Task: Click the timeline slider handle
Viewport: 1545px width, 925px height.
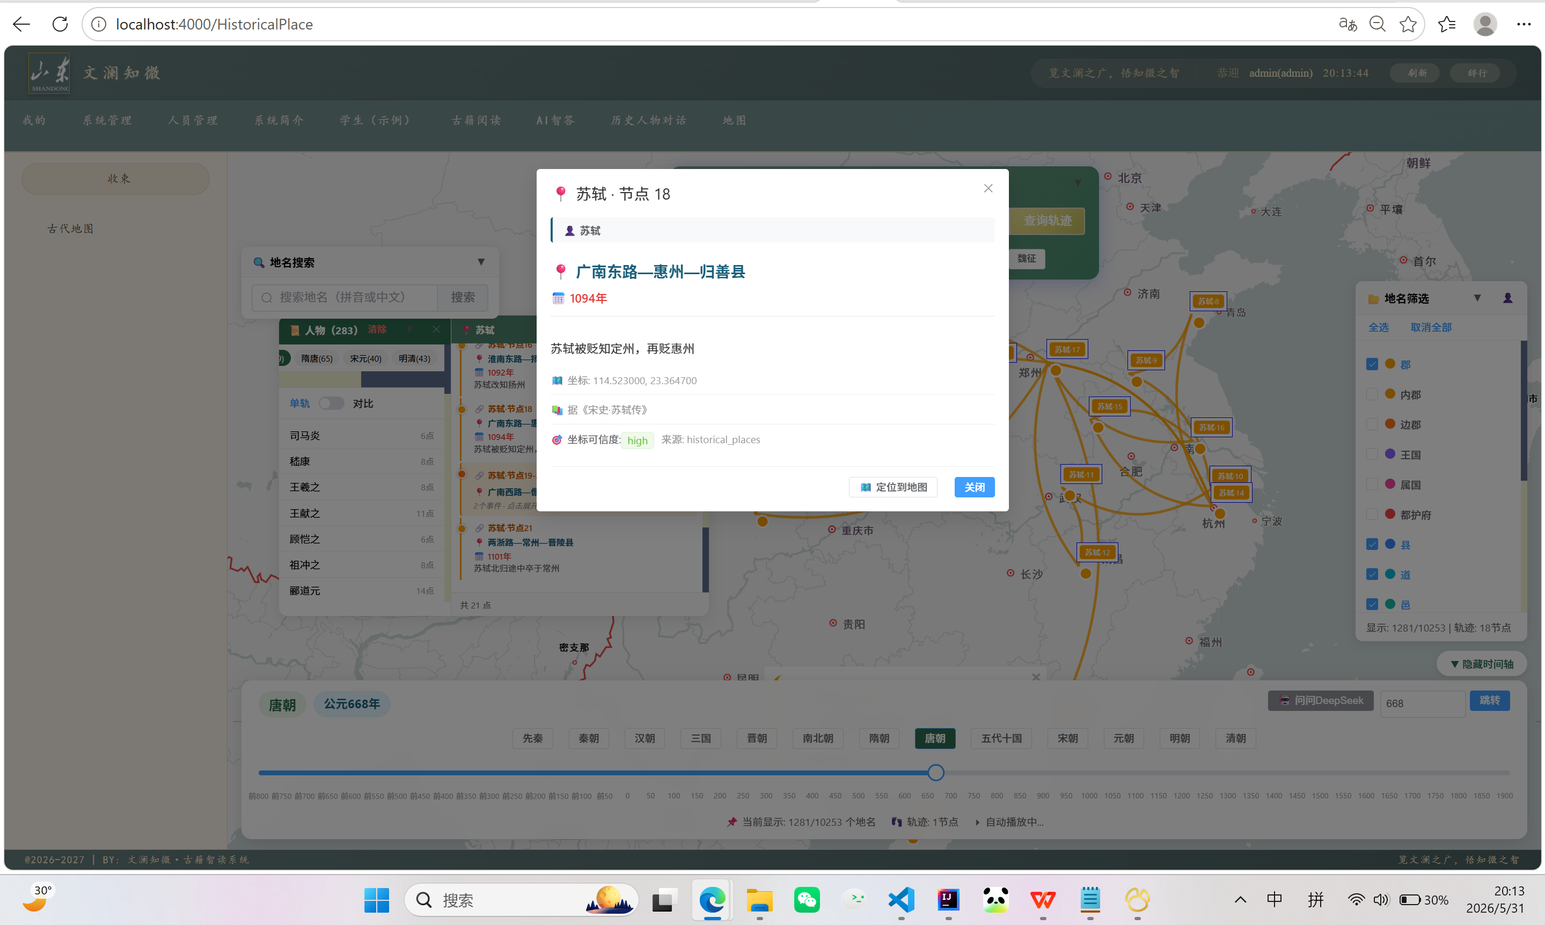Action: click(x=935, y=773)
